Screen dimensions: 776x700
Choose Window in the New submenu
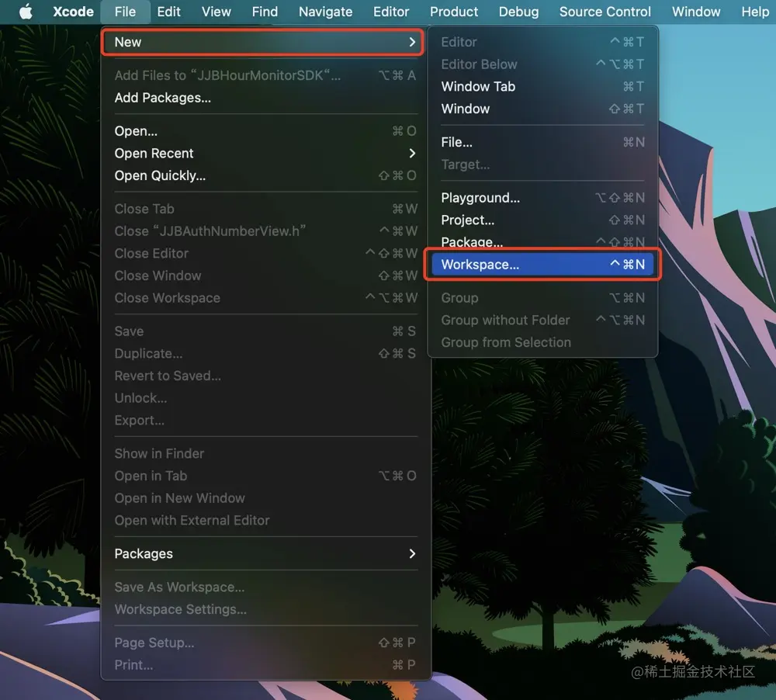pyautogui.click(x=542, y=109)
